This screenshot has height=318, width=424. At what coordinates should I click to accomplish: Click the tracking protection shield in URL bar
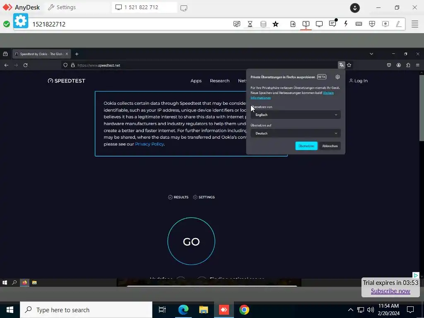click(x=65, y=65)
